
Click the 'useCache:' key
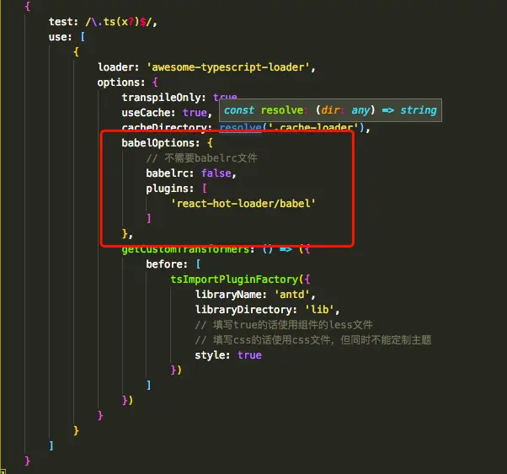coord(148,113)
